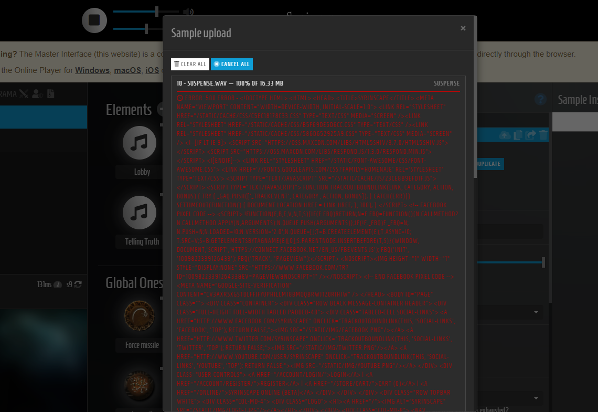Click the speaker mute icon
Viewport: 598px width, 412px height.
click(x=188, y=12)
